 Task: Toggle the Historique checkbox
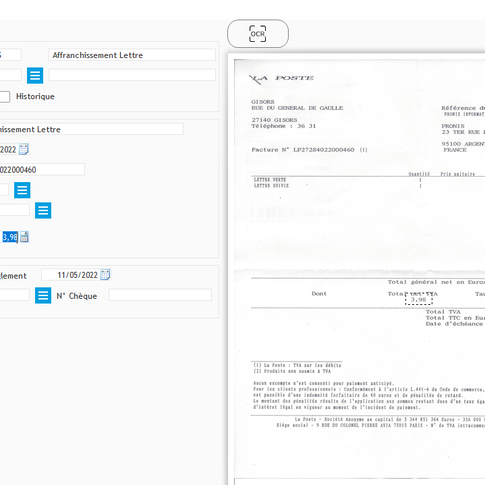4,96
